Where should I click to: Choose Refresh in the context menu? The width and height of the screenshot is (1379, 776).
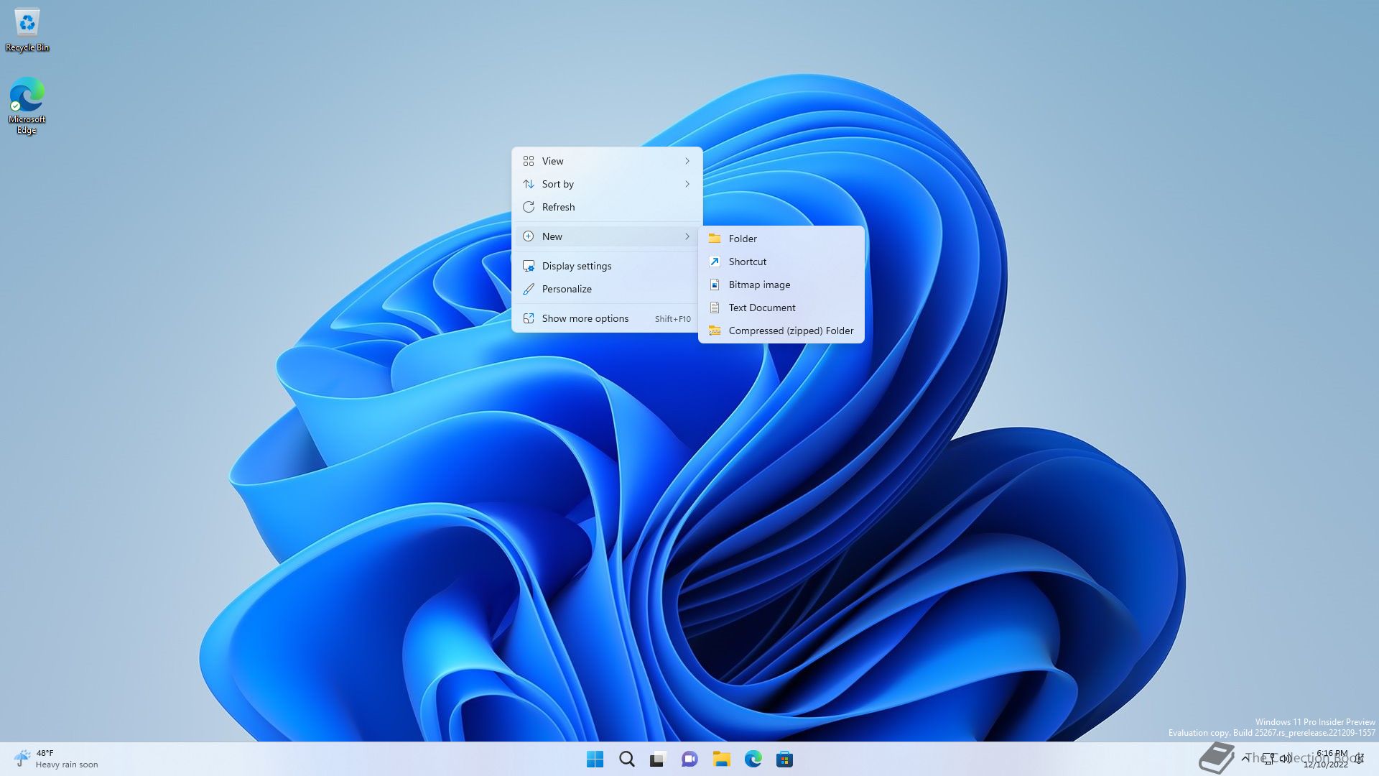[x=607, y=207]
